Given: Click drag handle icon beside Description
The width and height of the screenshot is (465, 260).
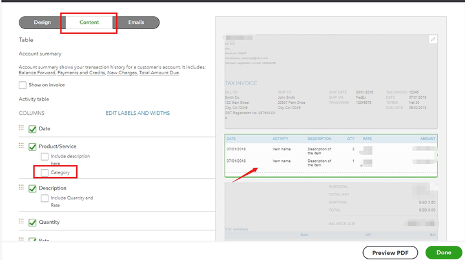Looking at the screenshot, I should 21,187.
